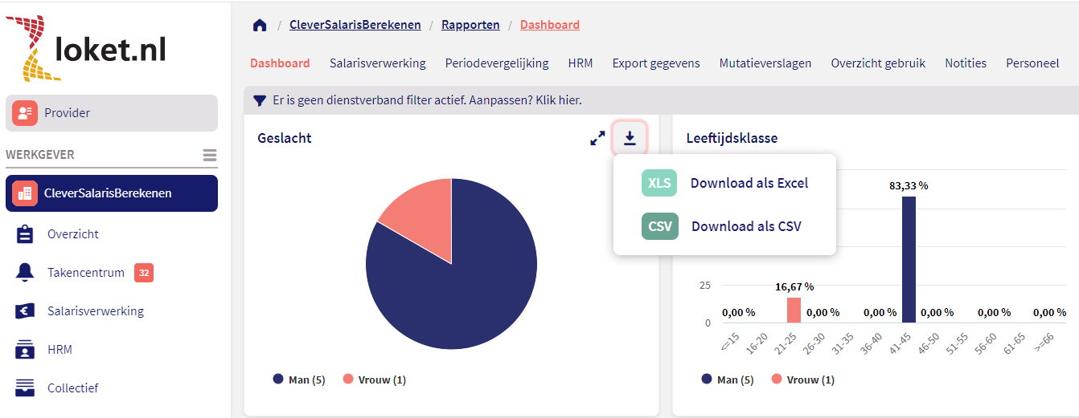Click the home icon in the breadcrumb
Screen dimensions: 1079x418
[x=259, y=25]
